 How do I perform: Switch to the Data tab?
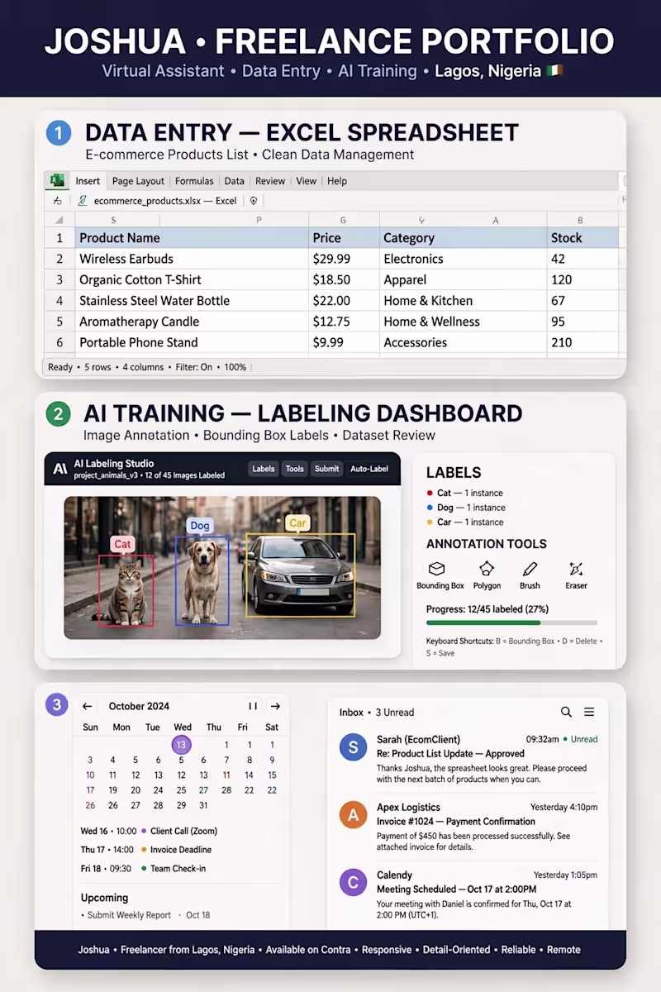pyautogui.click(x=235, y=181)
